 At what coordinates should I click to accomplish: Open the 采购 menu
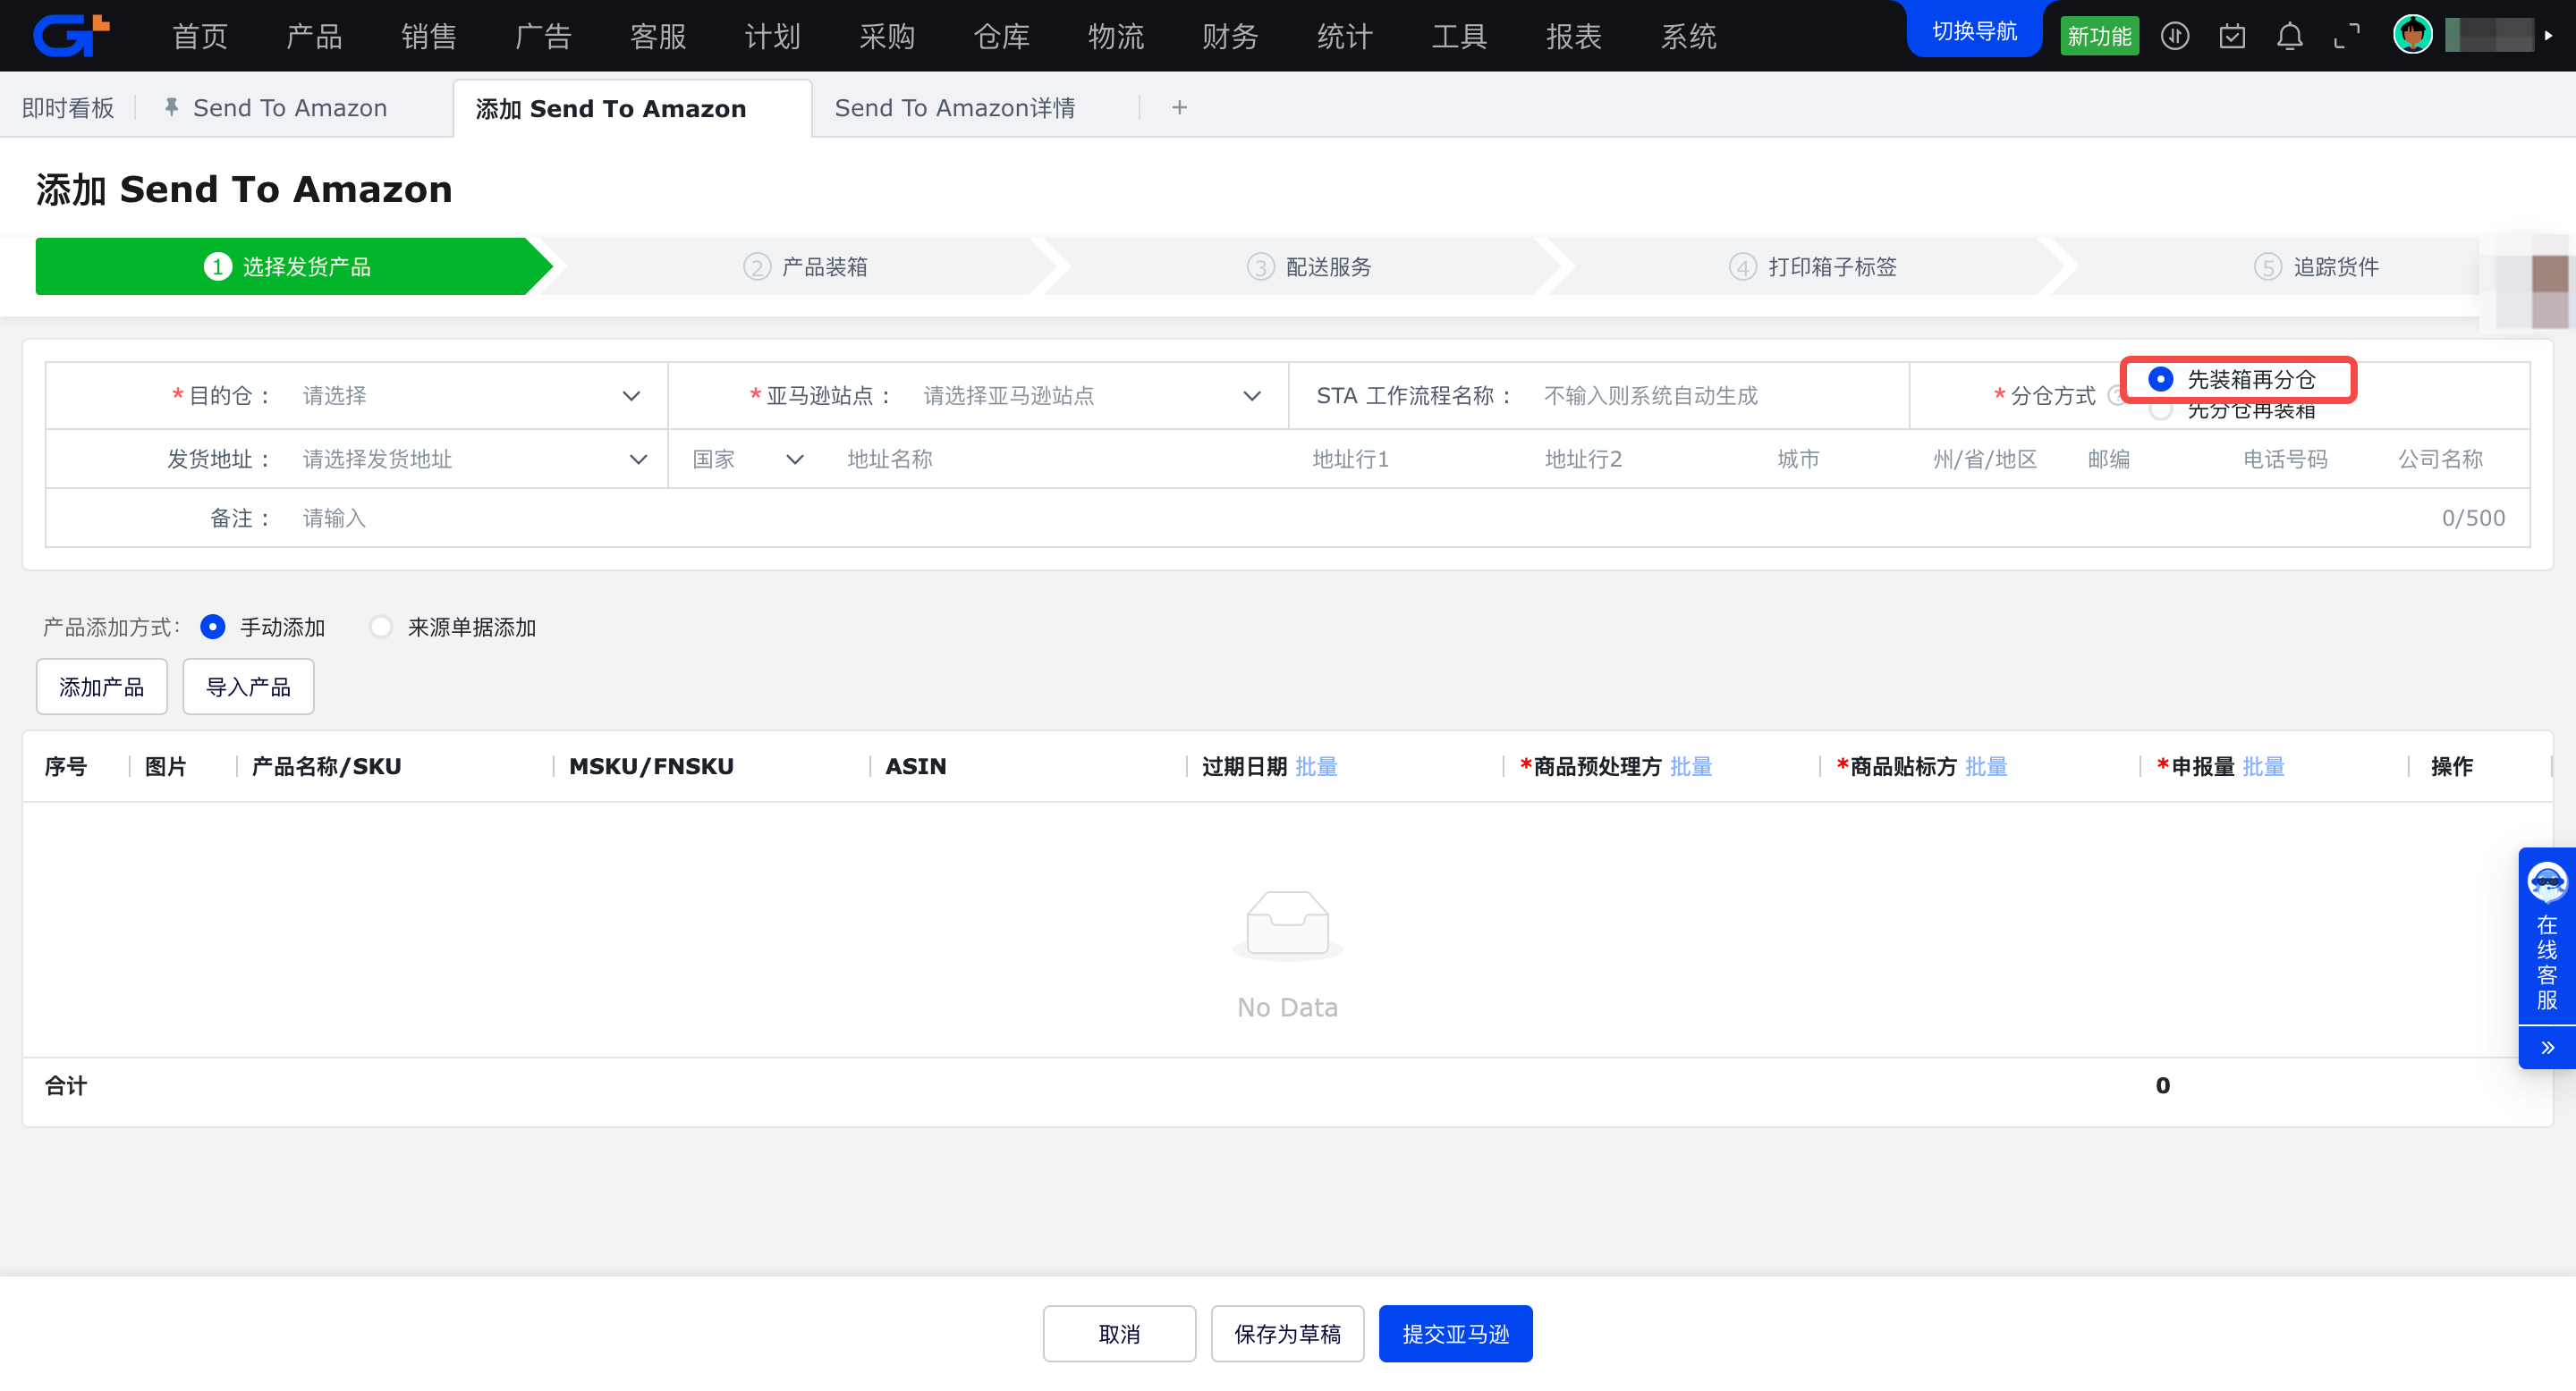click(887, 37)
